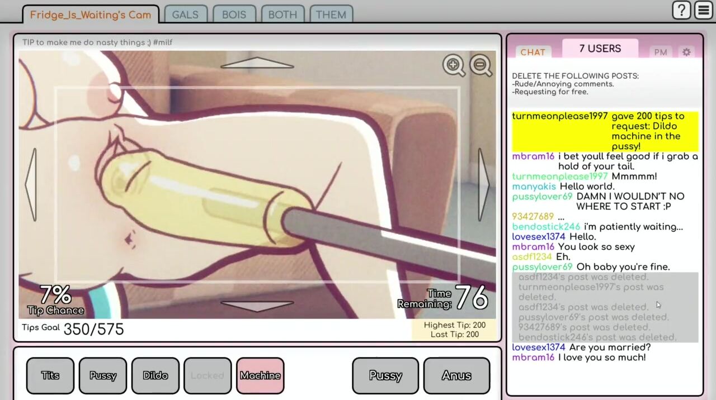Click '93427689's post was deleted' notice
This screenshot has width=716, height=400.
pos(584,327)
